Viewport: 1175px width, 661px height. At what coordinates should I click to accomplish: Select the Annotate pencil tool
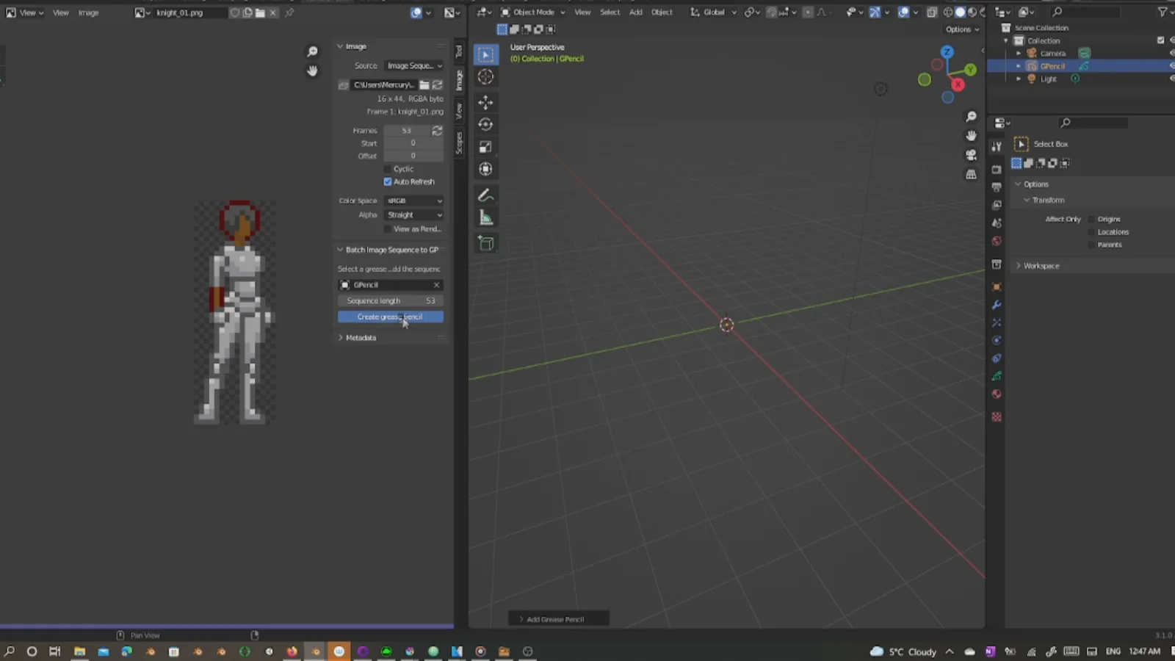[x=485, y=195]
